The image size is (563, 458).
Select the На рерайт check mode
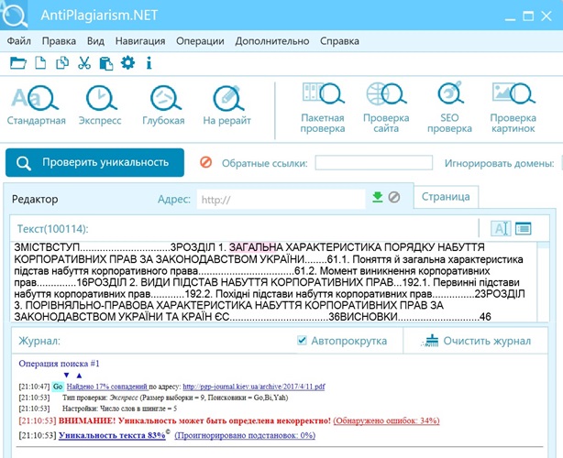(226, 105)
